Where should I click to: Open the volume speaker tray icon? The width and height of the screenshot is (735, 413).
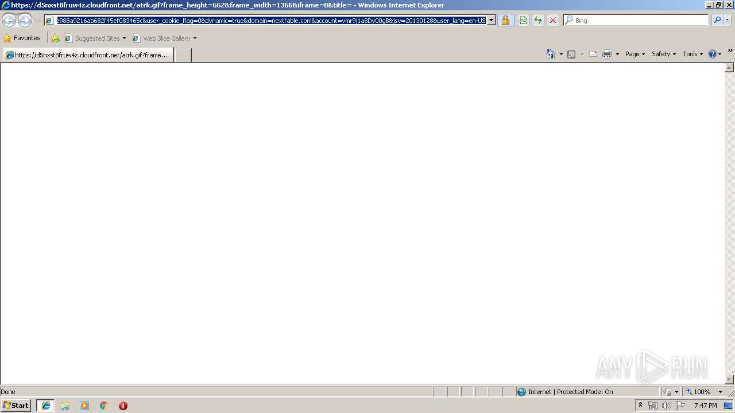[667, 406]
